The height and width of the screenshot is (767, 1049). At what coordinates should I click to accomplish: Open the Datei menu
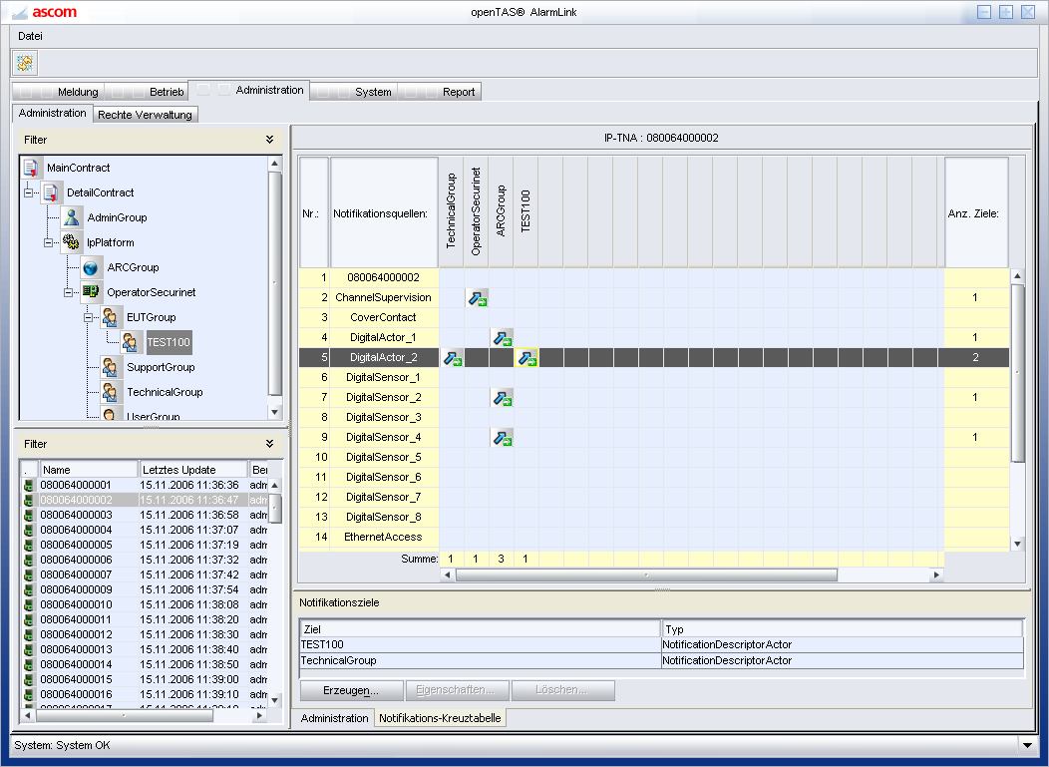click(x=30, y=36)
